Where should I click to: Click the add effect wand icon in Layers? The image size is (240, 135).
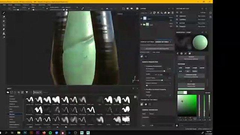pos(151,13)
